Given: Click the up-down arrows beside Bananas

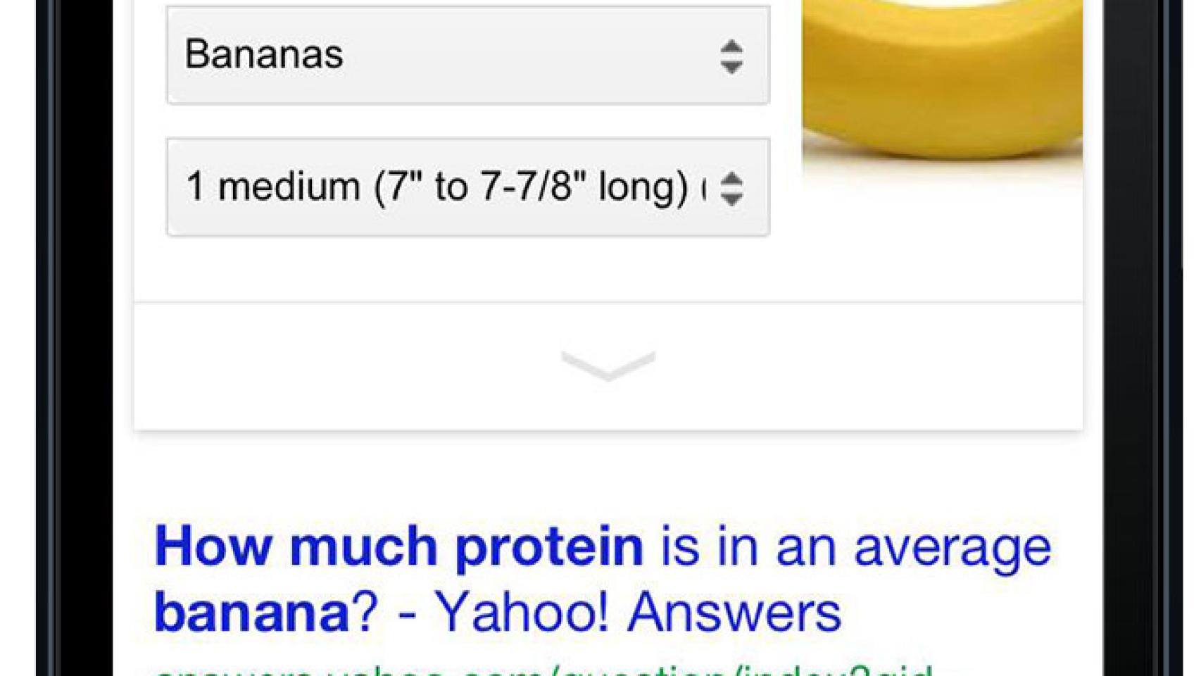Looking at the screenshot, I should pos(732,56).
